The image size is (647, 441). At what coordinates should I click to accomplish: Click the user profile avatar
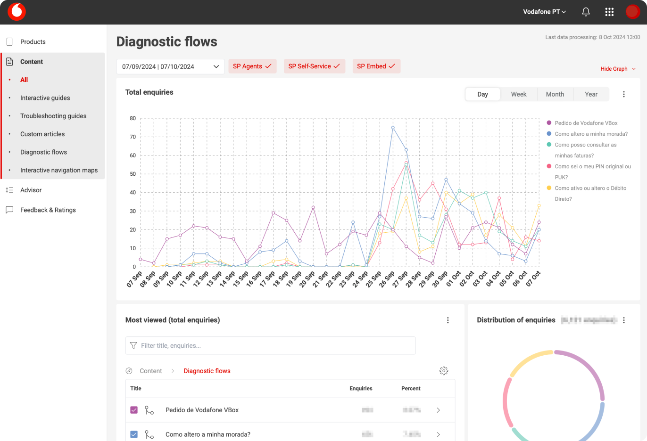click(632, 12)
